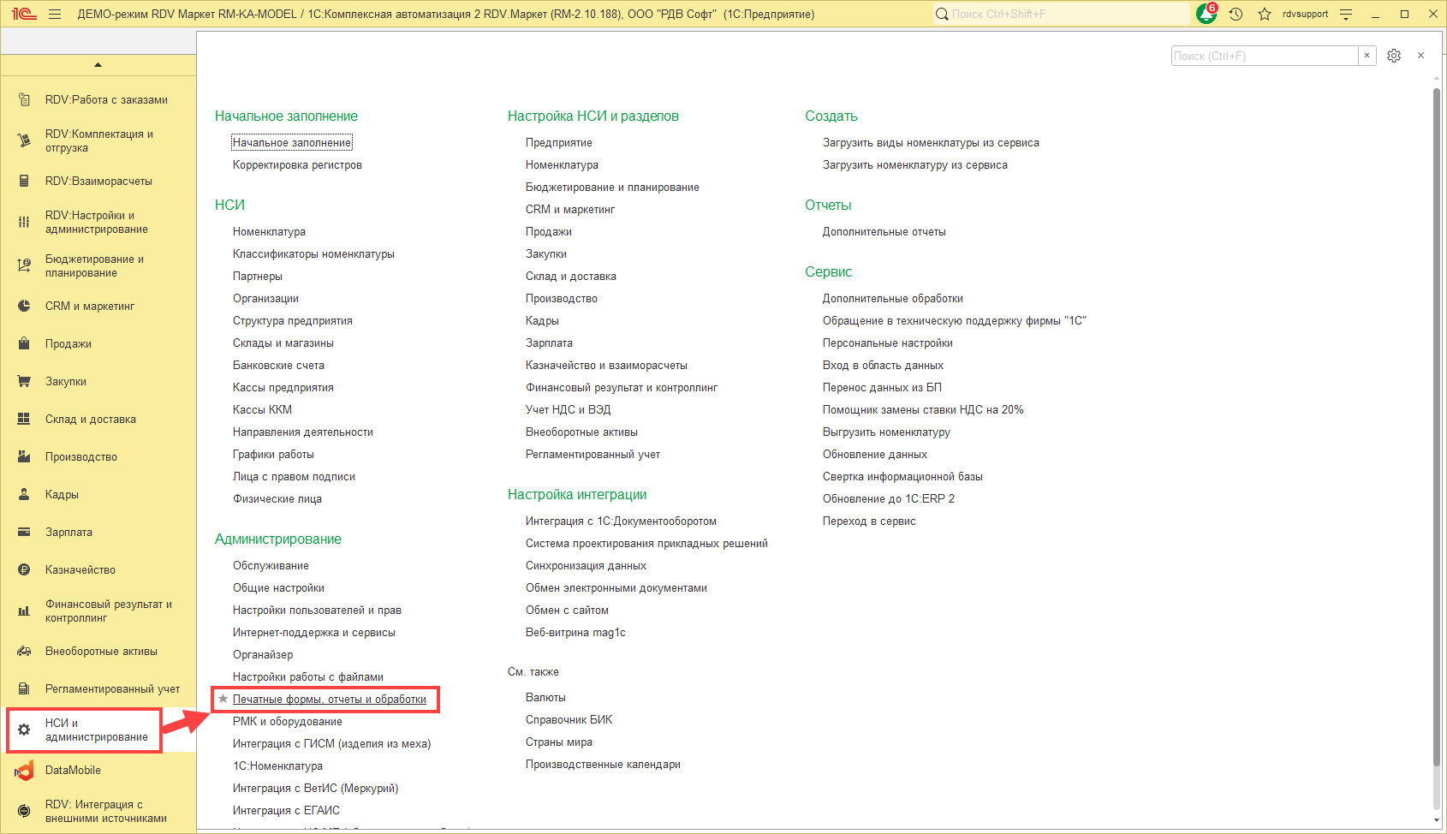The image size is (1447, 834).
Task: Collapse sections panel with up arrow
Action: click(98, 65)
